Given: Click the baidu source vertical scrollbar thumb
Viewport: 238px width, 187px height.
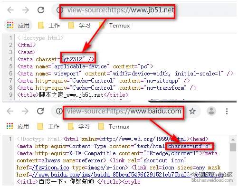Looking at the screenshot, I should [x=233, y=148].
